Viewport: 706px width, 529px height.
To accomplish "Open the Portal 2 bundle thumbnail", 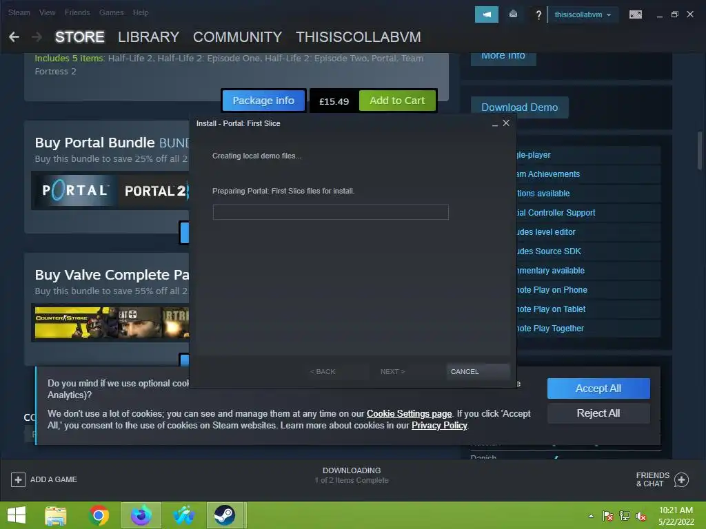I will [153, 191].
